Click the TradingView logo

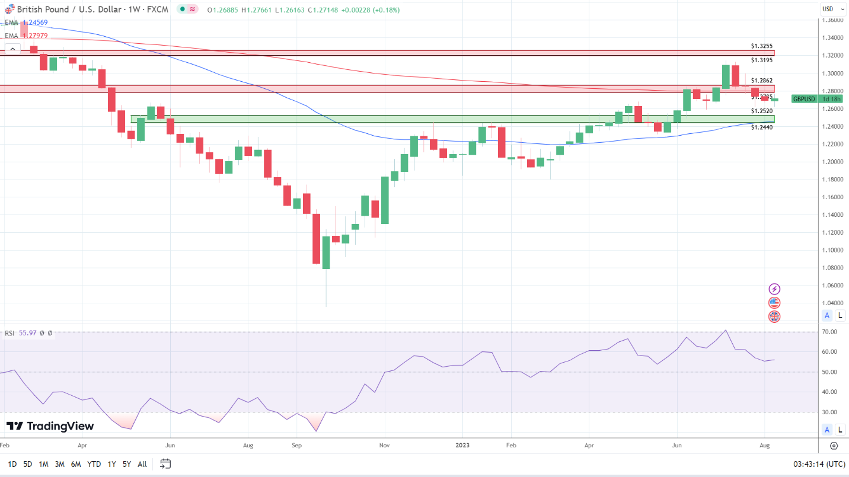pos(50,426)
